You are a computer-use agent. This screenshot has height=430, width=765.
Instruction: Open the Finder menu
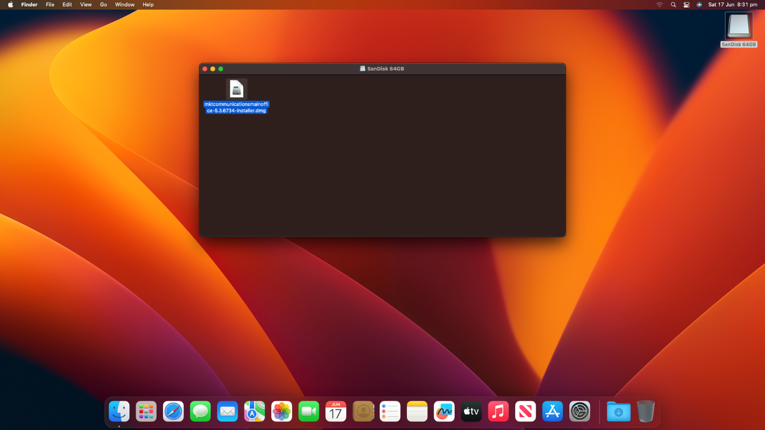click(29, 4)
